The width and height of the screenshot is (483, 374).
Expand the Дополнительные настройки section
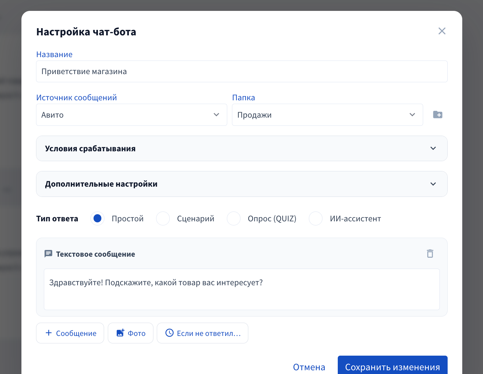(242, 184)
